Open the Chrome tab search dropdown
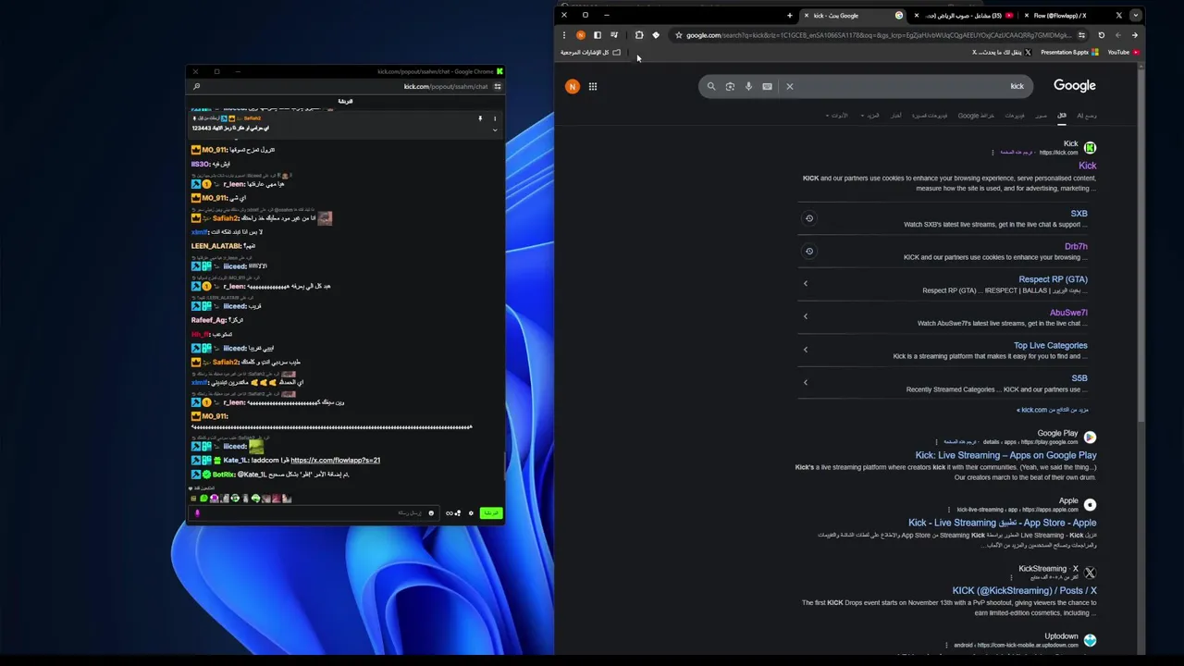 point(1135,15)
